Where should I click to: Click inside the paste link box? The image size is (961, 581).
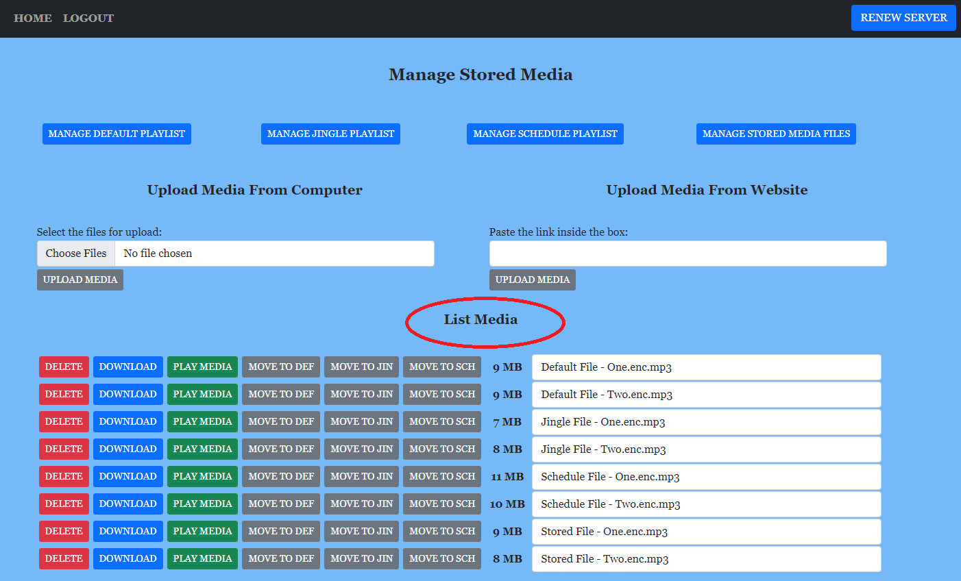coord(688,254)
